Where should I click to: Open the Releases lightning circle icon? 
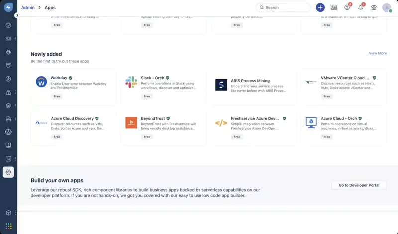(x=8, y=79)
